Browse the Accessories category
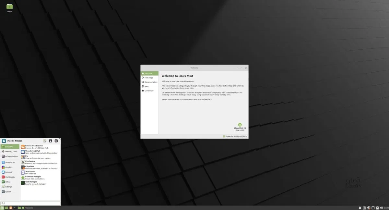Screen dimensions: 389x210 coord(10,162)
